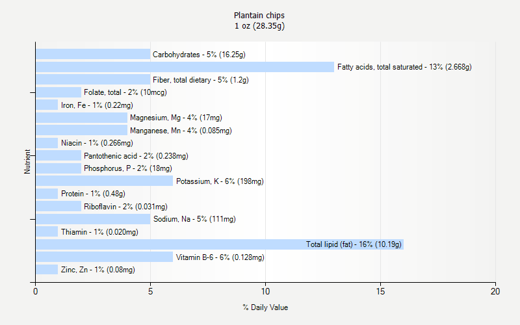Click the blue bar beside the Sodium label
The image size is (520, 325).
click(93, 219)
